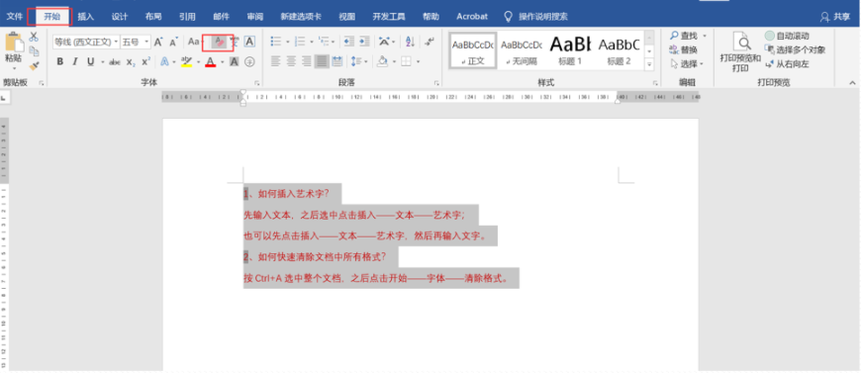Toggle justify alignment
This screenshot has width=861, height=373.
pyautogui.click(x=322, y=61)
